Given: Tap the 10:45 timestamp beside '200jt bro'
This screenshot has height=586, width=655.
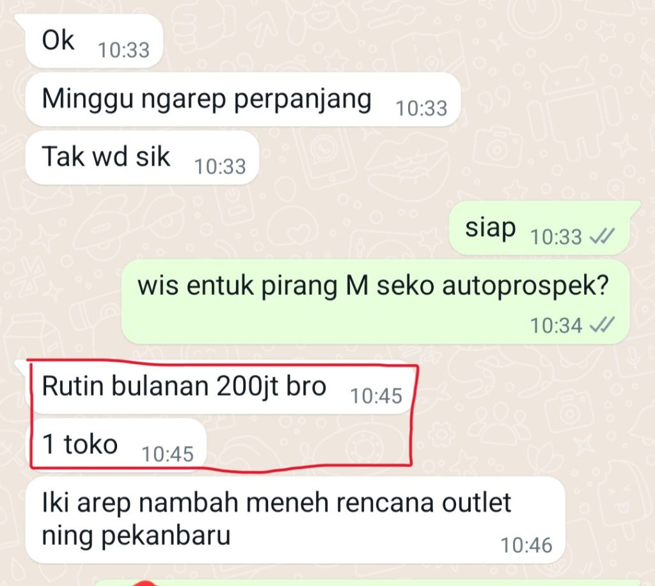Looking at the screenshot, I should point(376,396).
